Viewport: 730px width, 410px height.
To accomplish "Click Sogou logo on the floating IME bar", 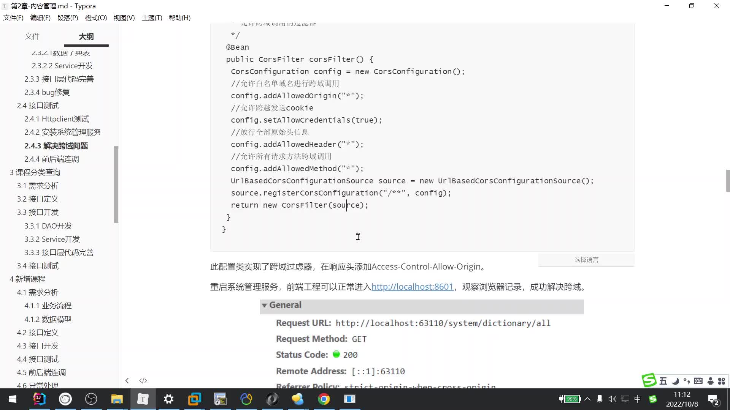I will 649,380.
